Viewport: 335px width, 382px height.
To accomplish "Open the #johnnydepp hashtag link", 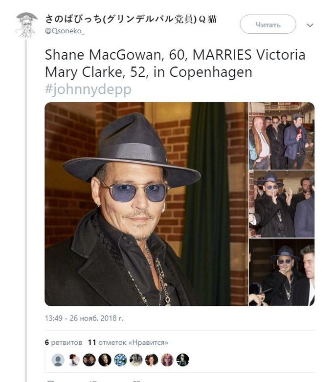I will tap(88, 89).
